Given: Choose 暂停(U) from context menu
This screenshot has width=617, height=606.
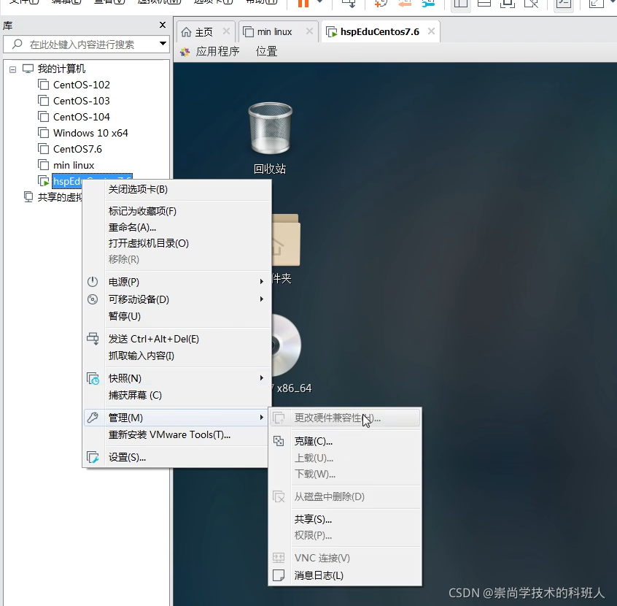Looking at the screenshot, I should (x=124, y=316).
